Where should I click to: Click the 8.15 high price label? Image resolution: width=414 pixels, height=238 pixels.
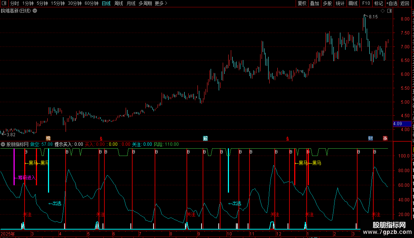(x=373, y=17)
